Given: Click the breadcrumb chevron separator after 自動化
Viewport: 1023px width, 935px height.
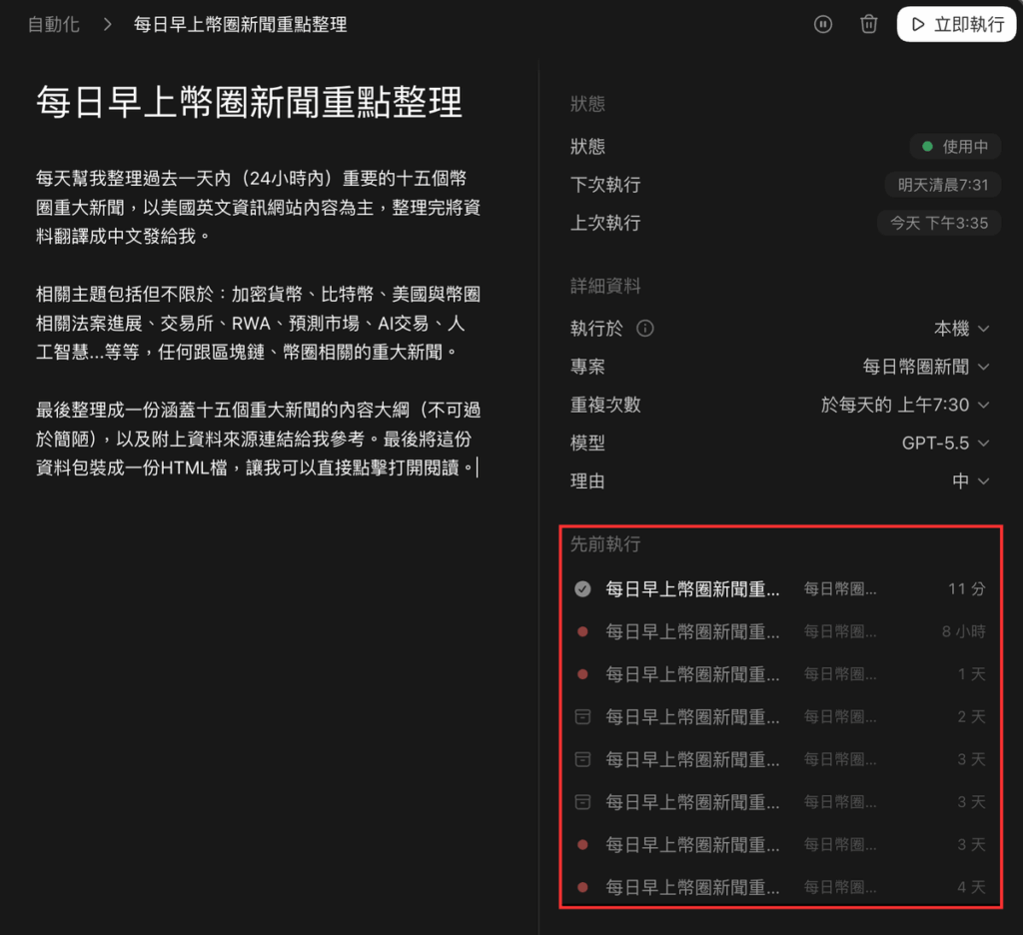Looking at the screenshot, I should click(x=108, y=25).
